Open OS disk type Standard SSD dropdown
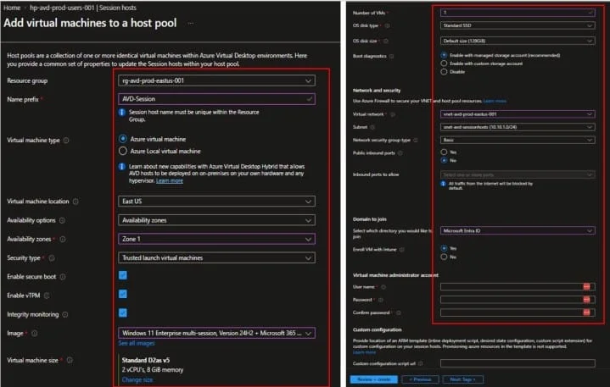The image size is (610, 387). [518, 25]
